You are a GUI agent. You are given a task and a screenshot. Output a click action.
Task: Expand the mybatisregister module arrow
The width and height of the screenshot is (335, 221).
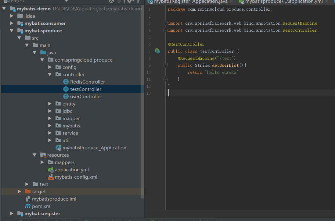pos(12,213)
